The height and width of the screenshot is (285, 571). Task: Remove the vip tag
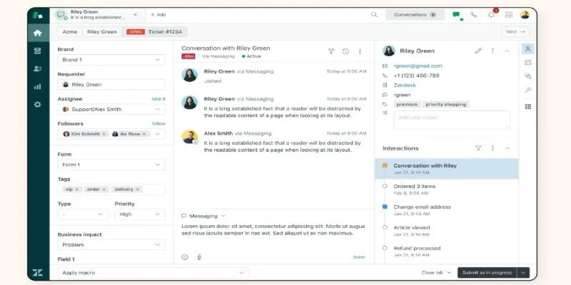point(76,190)
